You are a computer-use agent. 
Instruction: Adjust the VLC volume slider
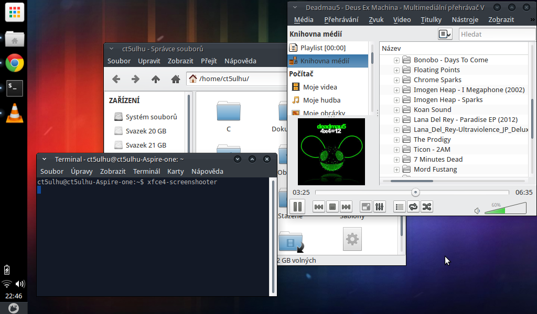506,208
